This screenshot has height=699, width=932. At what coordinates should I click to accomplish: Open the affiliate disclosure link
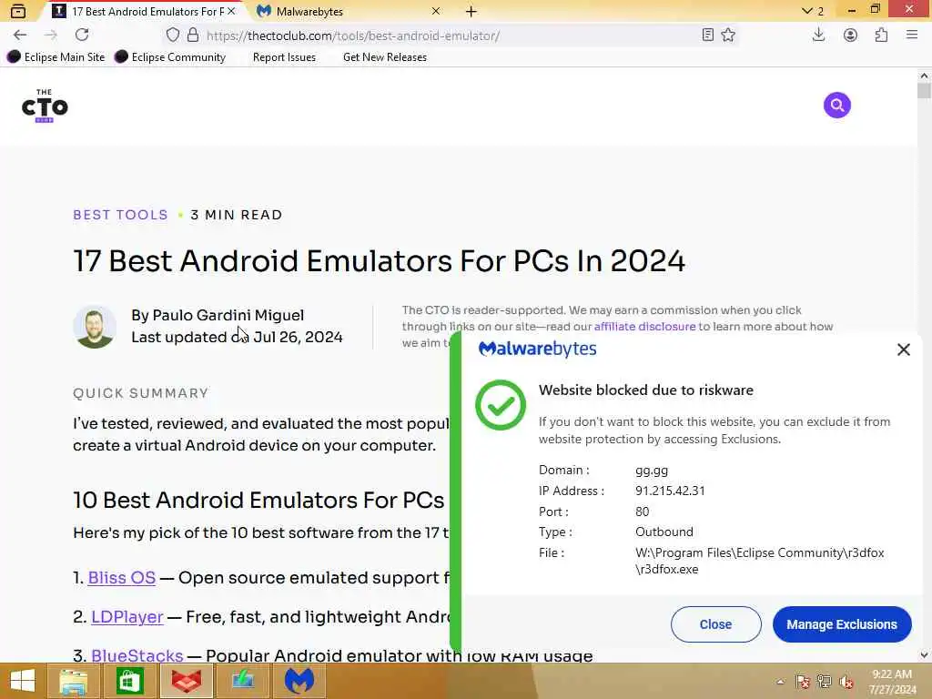[x=644, y=327]
